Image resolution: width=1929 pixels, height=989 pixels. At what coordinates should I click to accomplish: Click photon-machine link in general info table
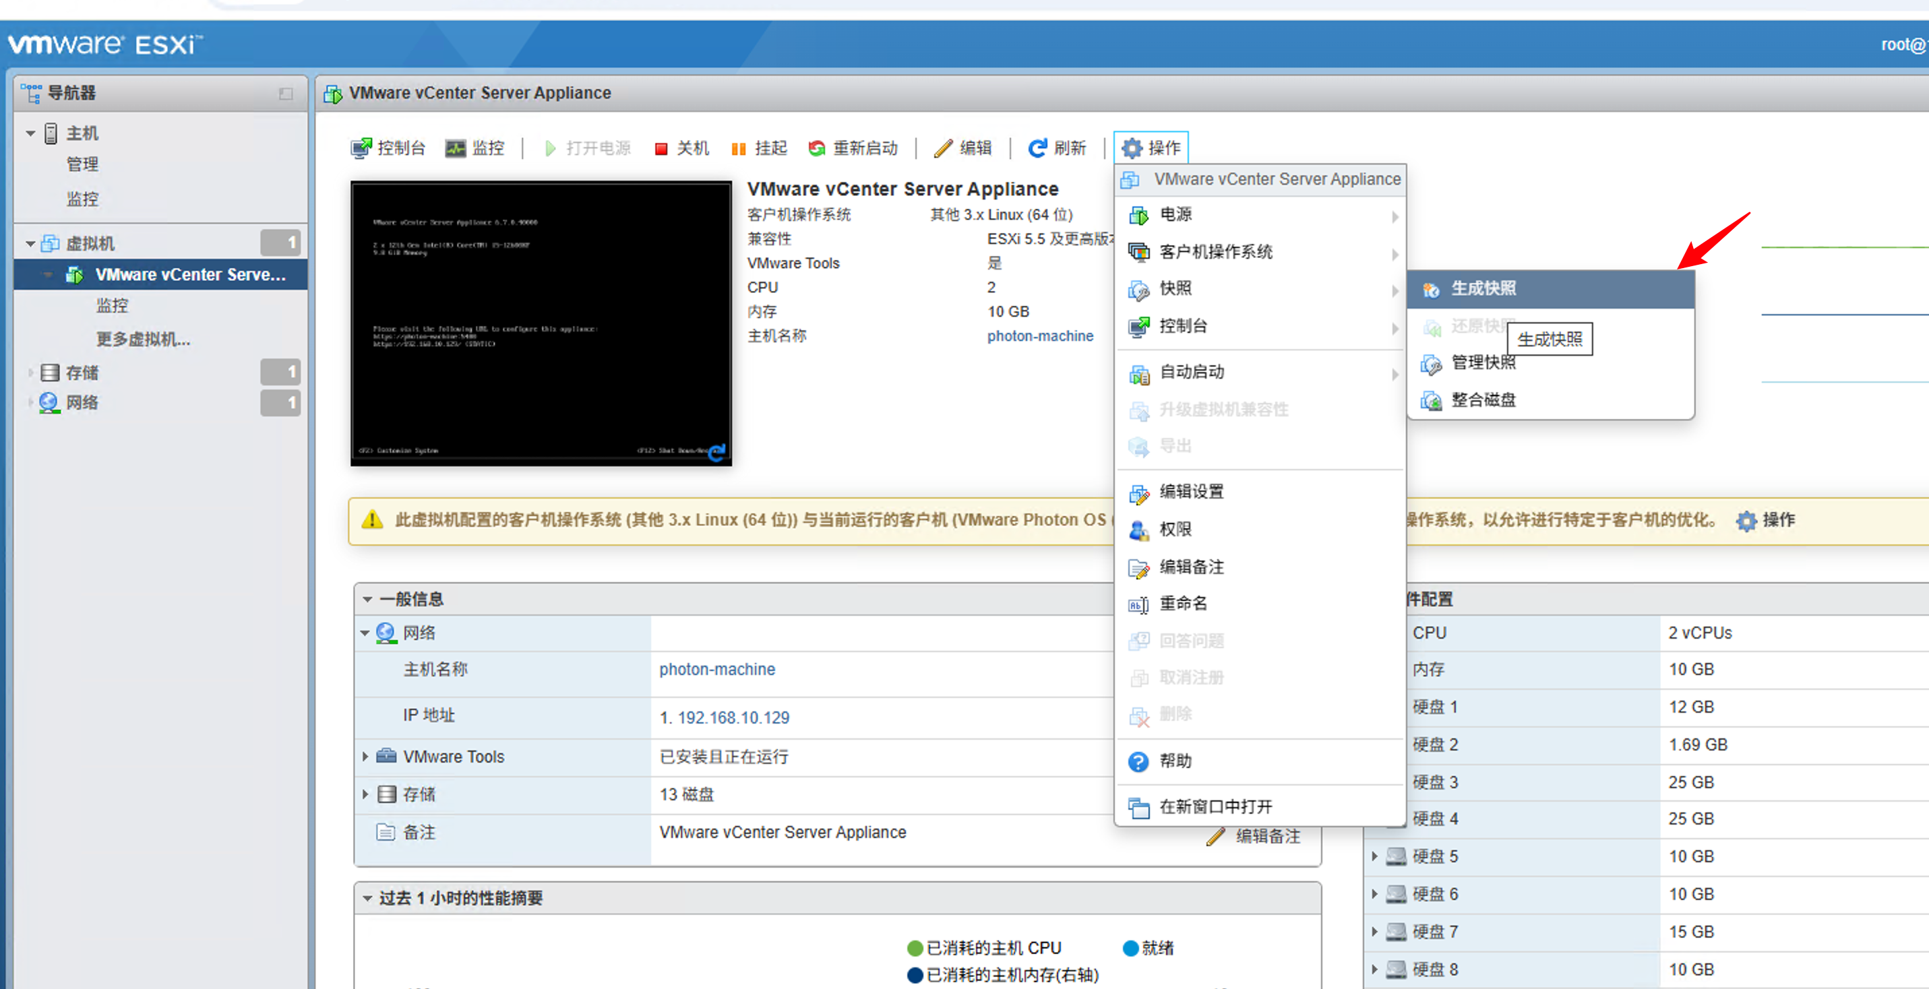pyautogui.click(x=717, y=670)
